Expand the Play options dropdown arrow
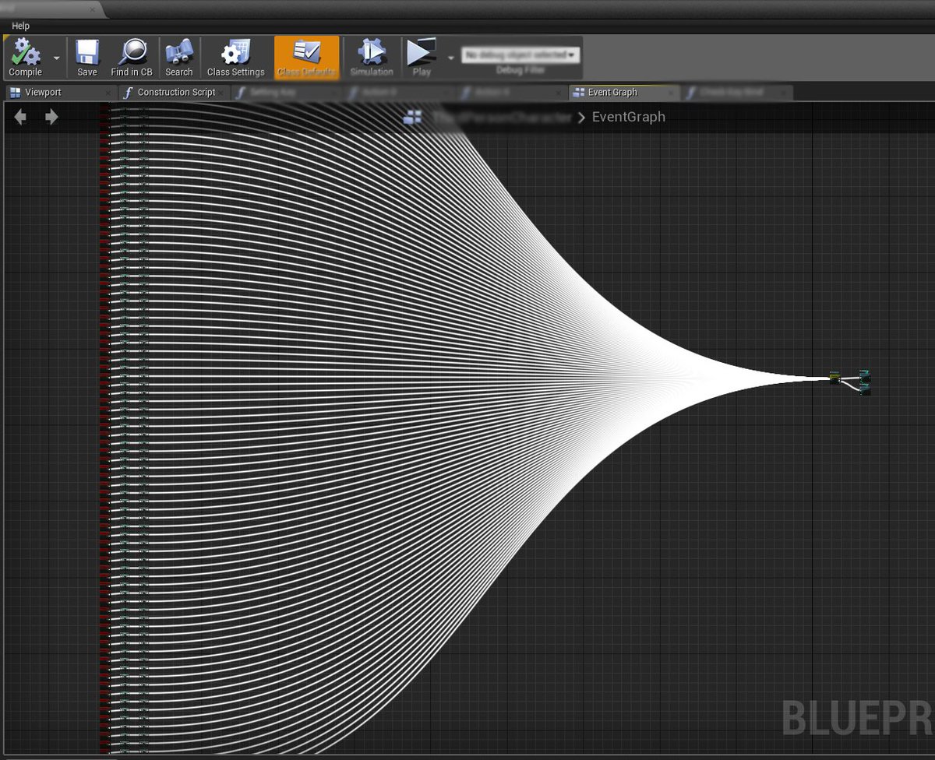The width and height of the screenshot is (935, 760). (x=450, y=58)
